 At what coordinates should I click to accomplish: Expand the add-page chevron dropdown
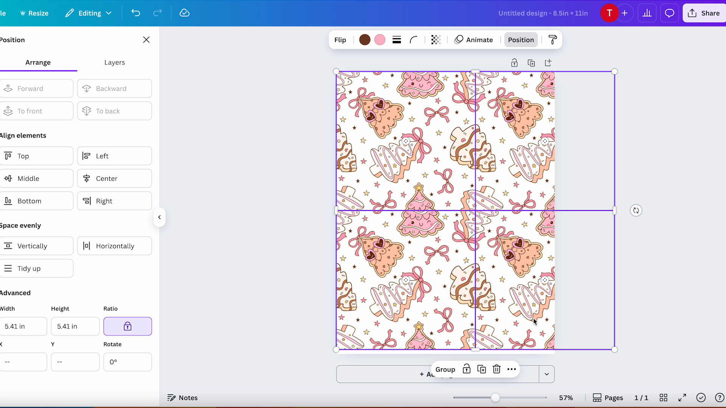click(546, 374)
